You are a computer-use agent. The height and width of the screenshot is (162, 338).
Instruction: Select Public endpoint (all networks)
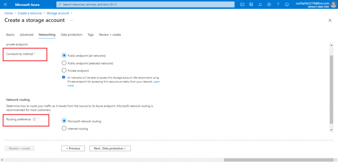(x=64, y=56)
